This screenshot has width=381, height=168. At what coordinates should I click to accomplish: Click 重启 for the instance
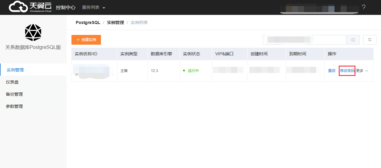(x=332, y=70)
